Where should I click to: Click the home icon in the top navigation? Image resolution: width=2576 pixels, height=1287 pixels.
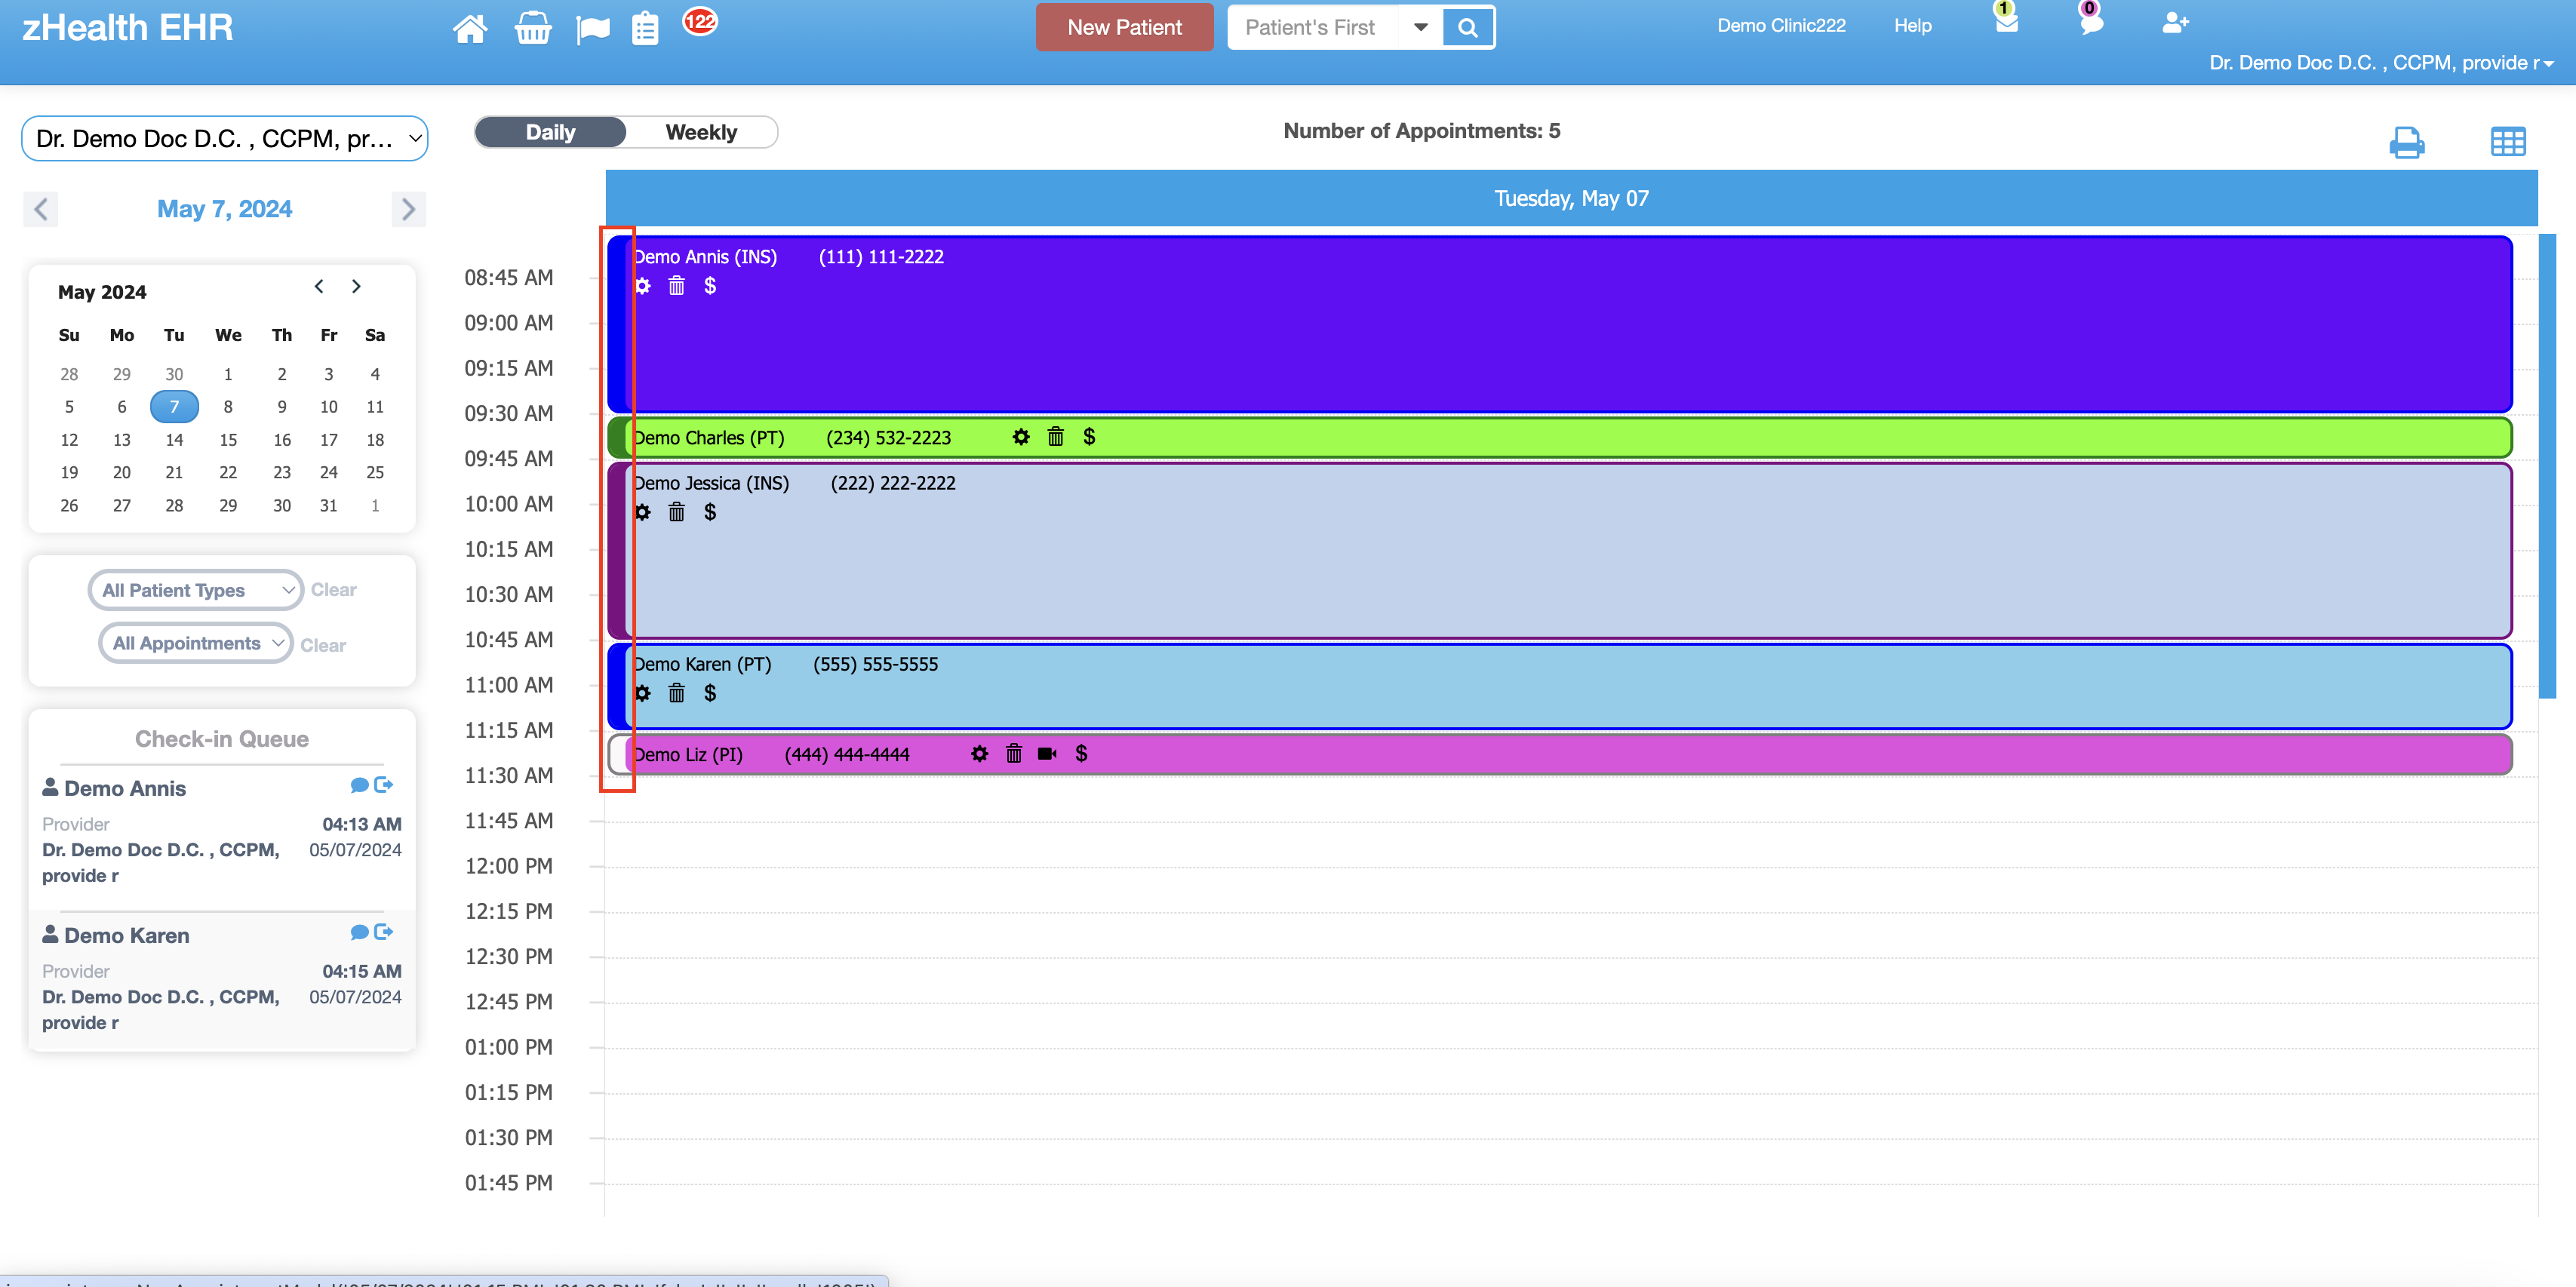[x=470, y=28]
